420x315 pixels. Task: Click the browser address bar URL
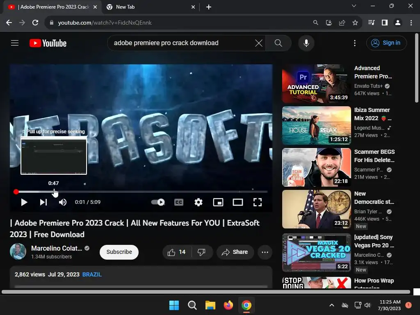pos(105,23)
